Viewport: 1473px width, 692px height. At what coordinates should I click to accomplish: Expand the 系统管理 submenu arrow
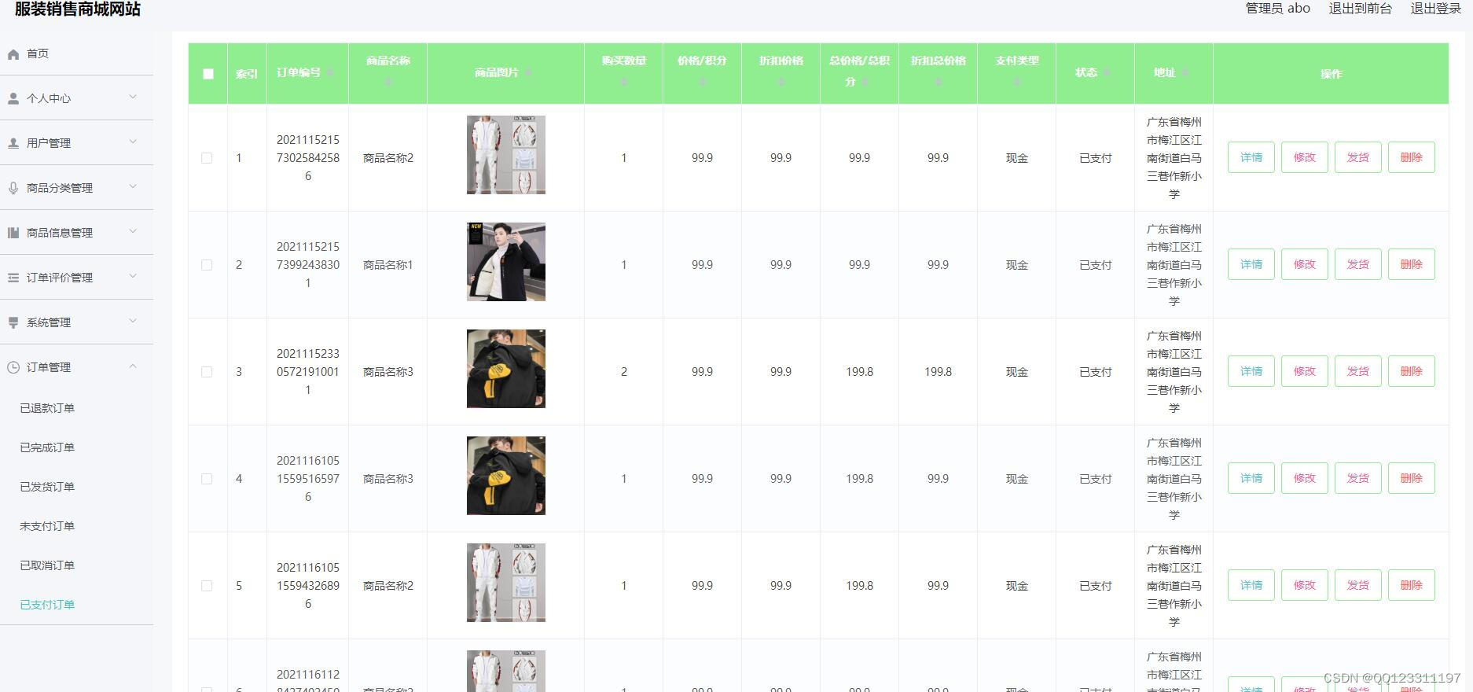133,321
